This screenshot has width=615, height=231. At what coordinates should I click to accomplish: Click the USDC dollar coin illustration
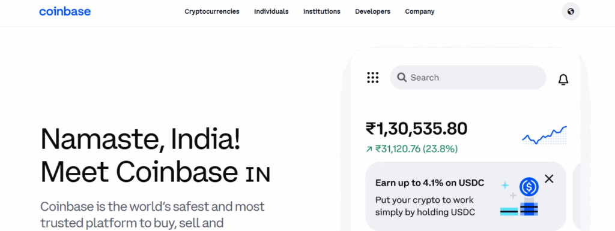click(529, 188)
